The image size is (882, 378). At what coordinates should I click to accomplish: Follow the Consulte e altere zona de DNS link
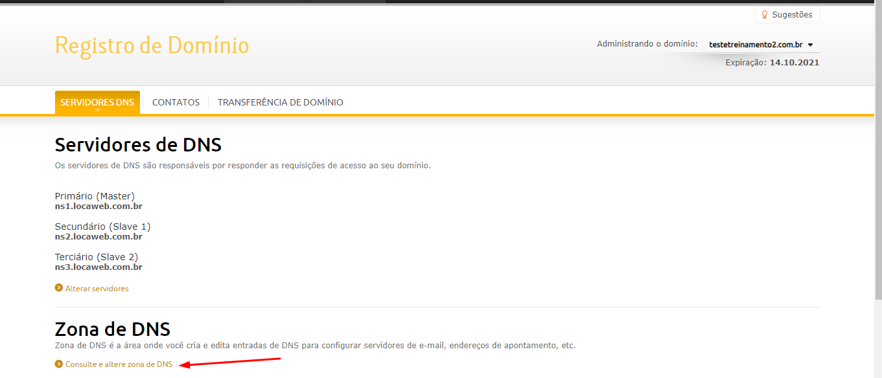point(119,364)
